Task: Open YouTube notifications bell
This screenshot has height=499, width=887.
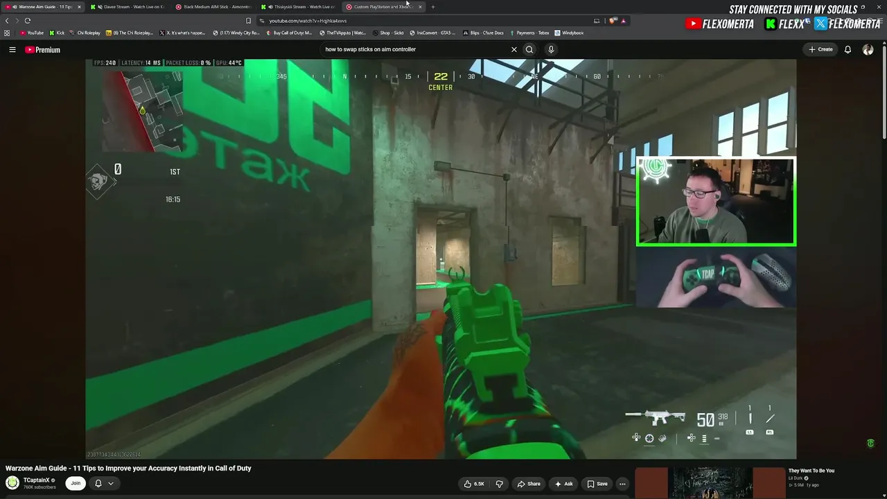Action: click(x=848, y=50)
